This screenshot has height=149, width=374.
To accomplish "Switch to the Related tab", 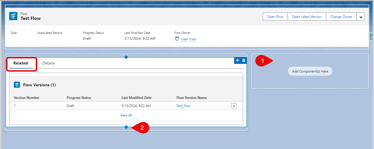I will (x=20, y=63).
